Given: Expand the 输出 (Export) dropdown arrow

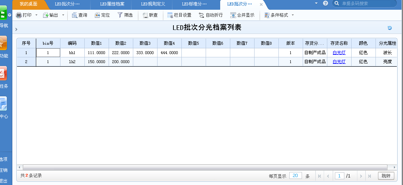Looking at the screenshot, I should click(x=63, y=15).
